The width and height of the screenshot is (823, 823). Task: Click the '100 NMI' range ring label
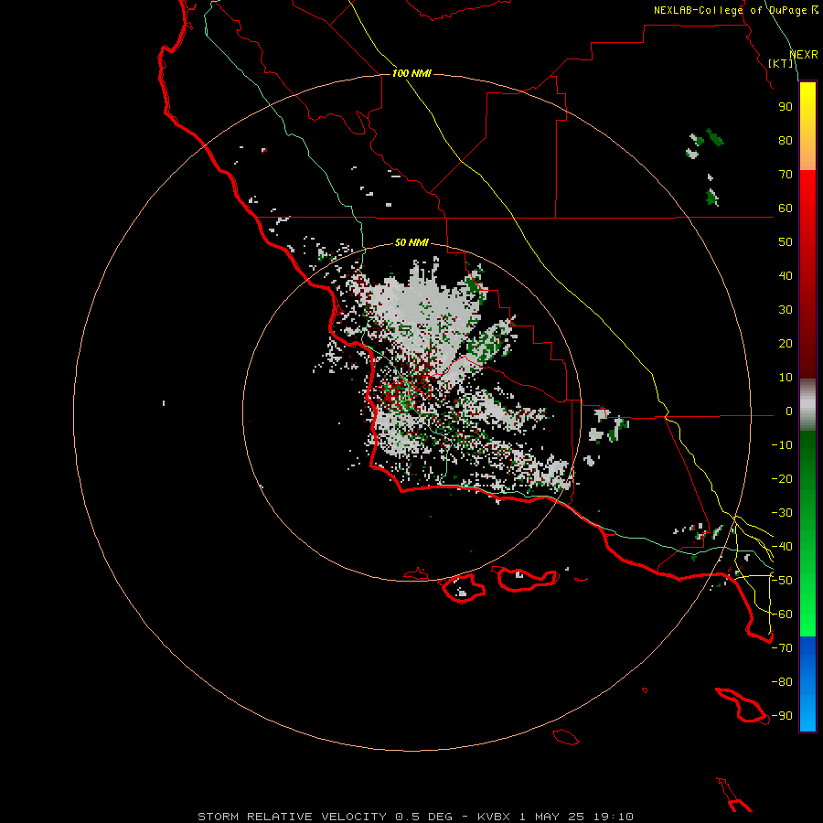pos(411,73)
